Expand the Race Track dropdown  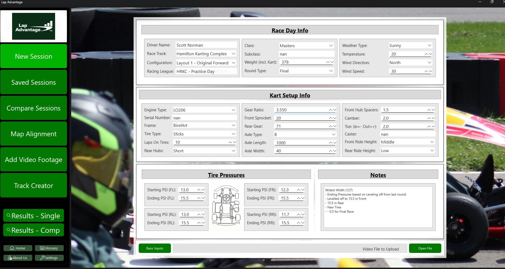tap(233, 54)
